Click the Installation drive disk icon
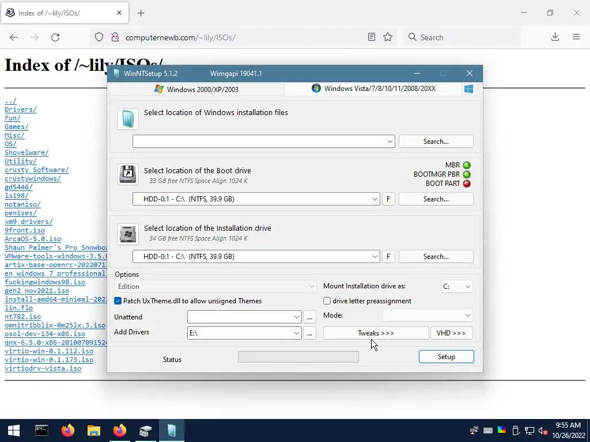The height and width of the screenshot is (442, 590). [128, 234]
